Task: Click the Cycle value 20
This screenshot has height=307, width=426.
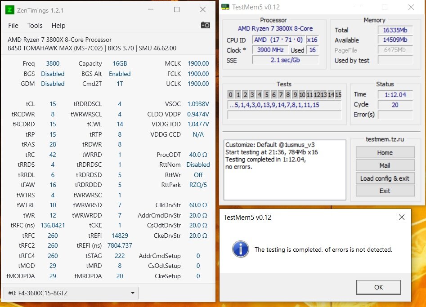Action: pos(395,105)
